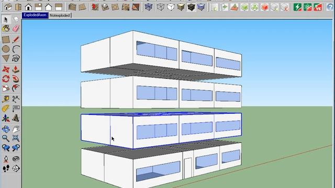Click orange pyramid terrain toolbar icon
Viewport: 335px width, 188px height.
[x=234, y=7]
